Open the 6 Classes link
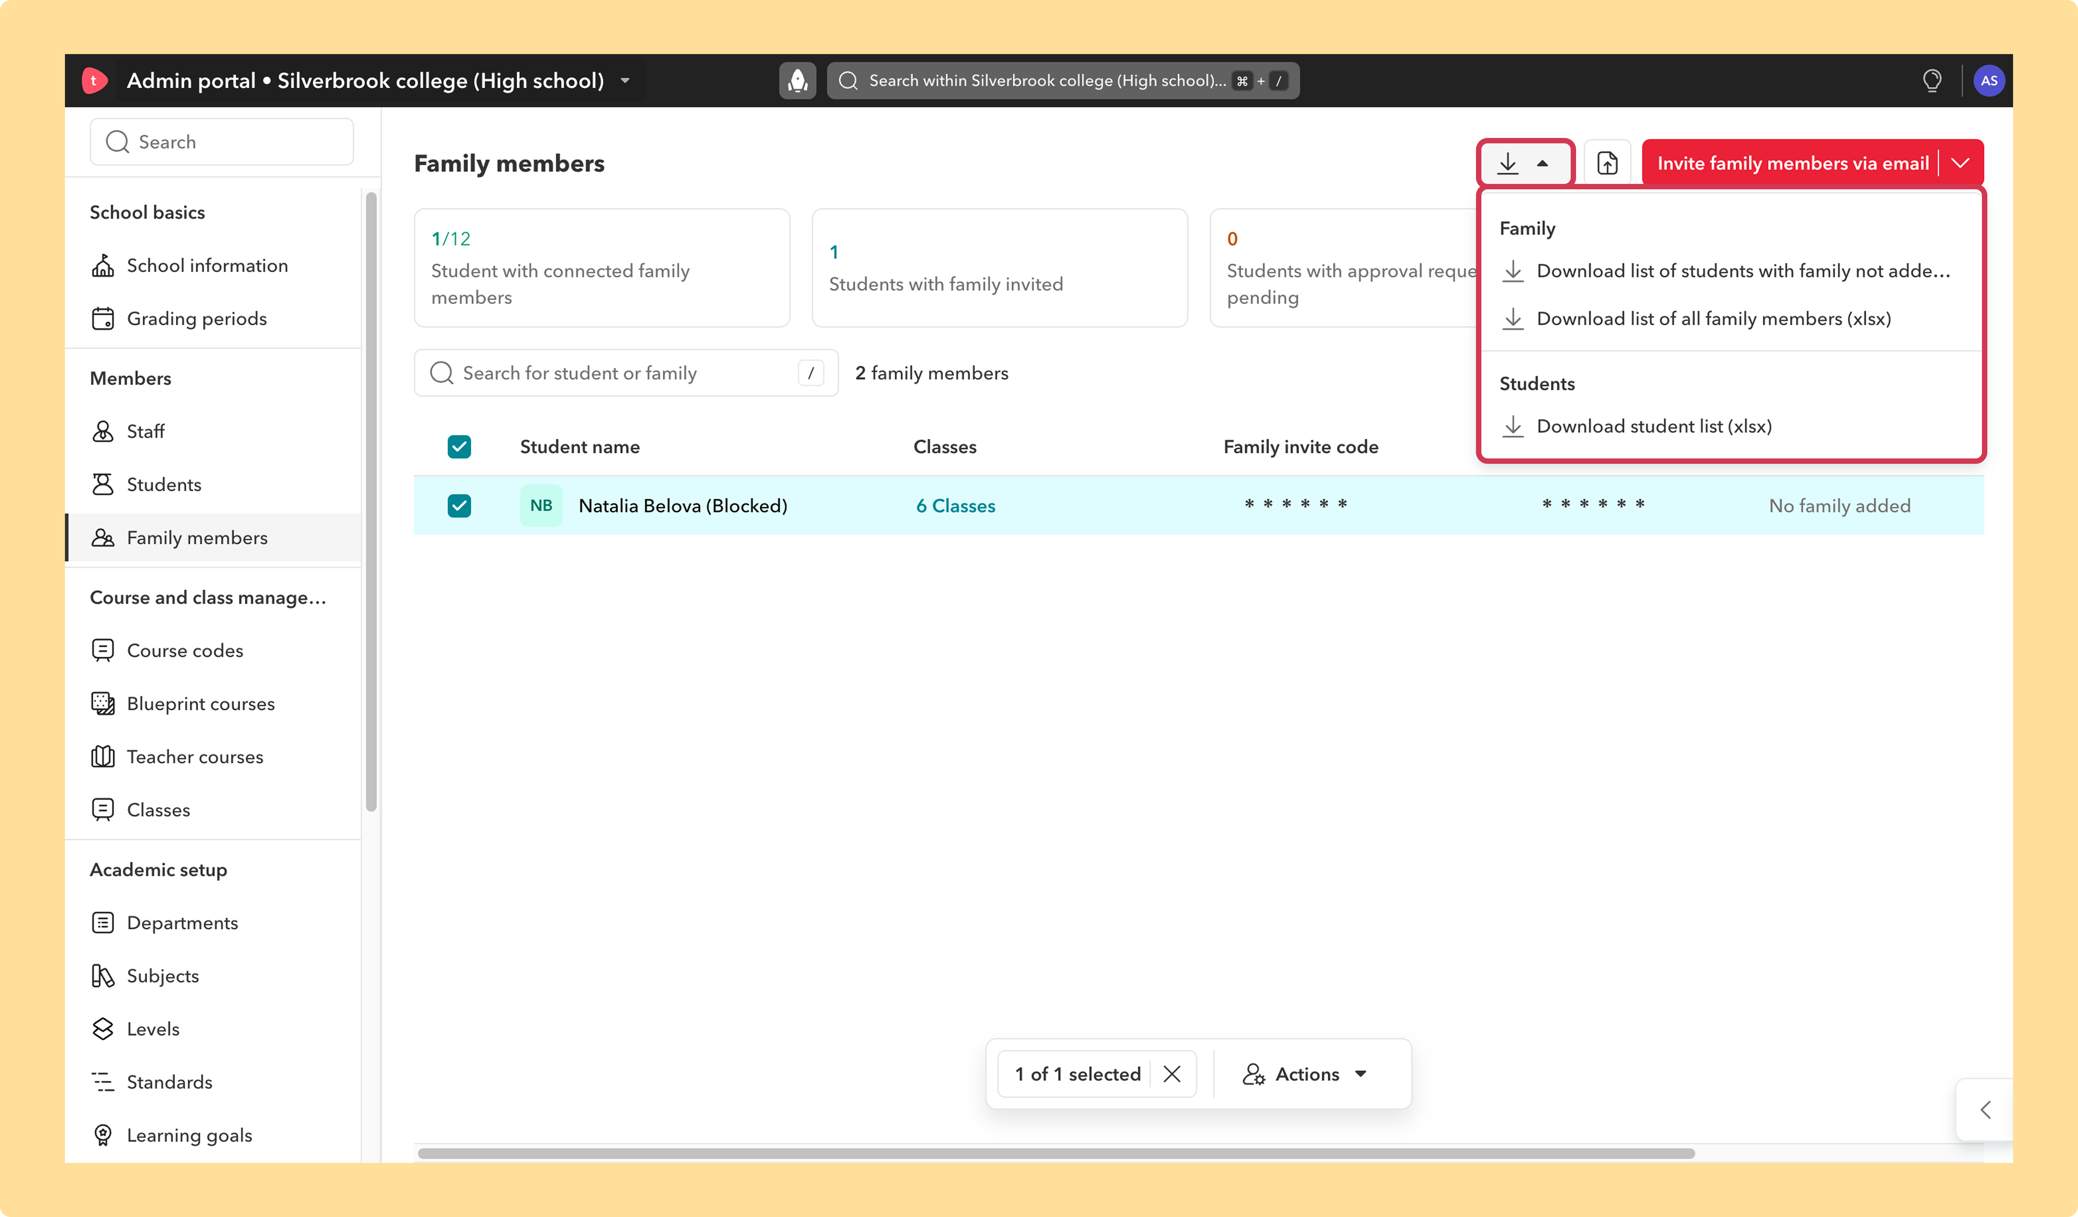 click(x=956, y=506)
